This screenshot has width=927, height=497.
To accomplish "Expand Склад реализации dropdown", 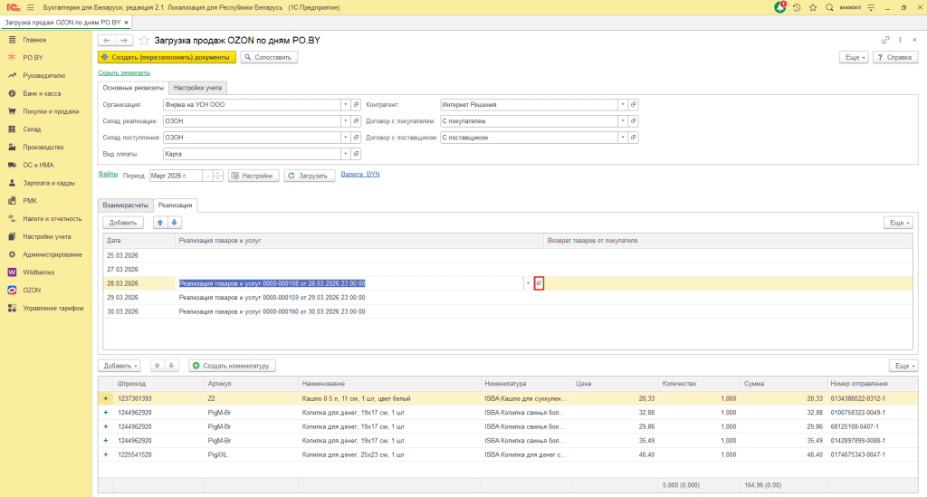I will coord(345,121).
